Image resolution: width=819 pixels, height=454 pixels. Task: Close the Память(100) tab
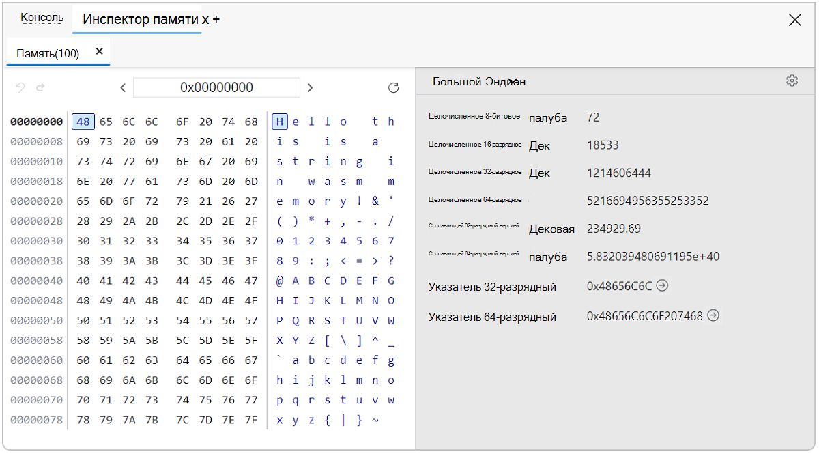(x=99, y=51)
